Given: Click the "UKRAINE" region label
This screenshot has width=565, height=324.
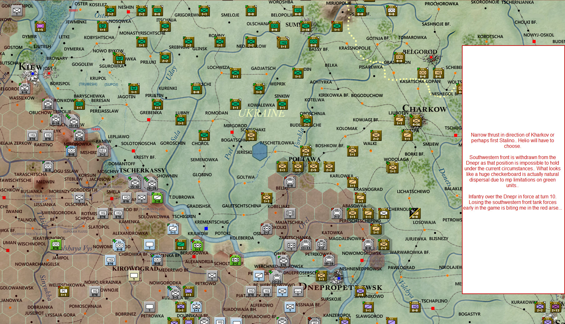Looking at the screenshot, I should coord(262,113).
